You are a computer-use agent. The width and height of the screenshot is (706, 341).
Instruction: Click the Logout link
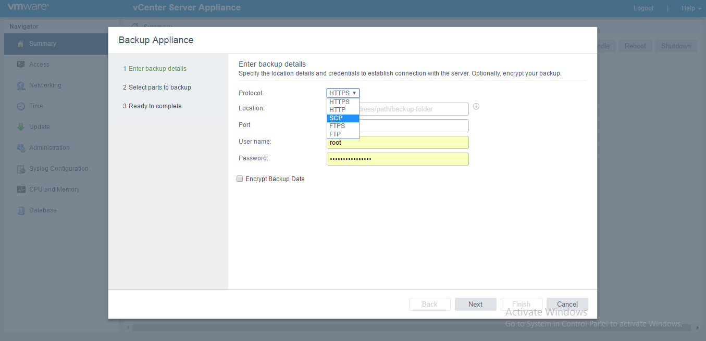(643, 8)
